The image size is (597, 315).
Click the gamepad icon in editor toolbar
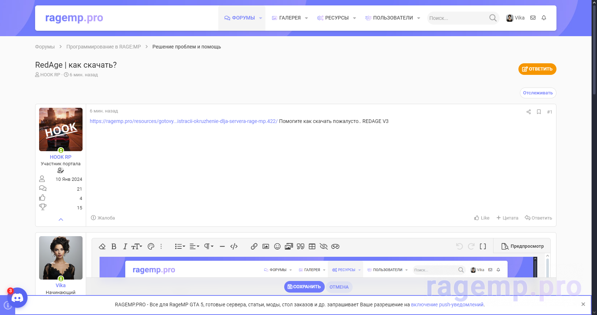coord(335,246)
